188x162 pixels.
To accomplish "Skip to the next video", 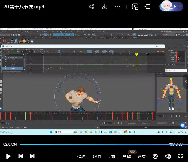I will tap(32, 156).
